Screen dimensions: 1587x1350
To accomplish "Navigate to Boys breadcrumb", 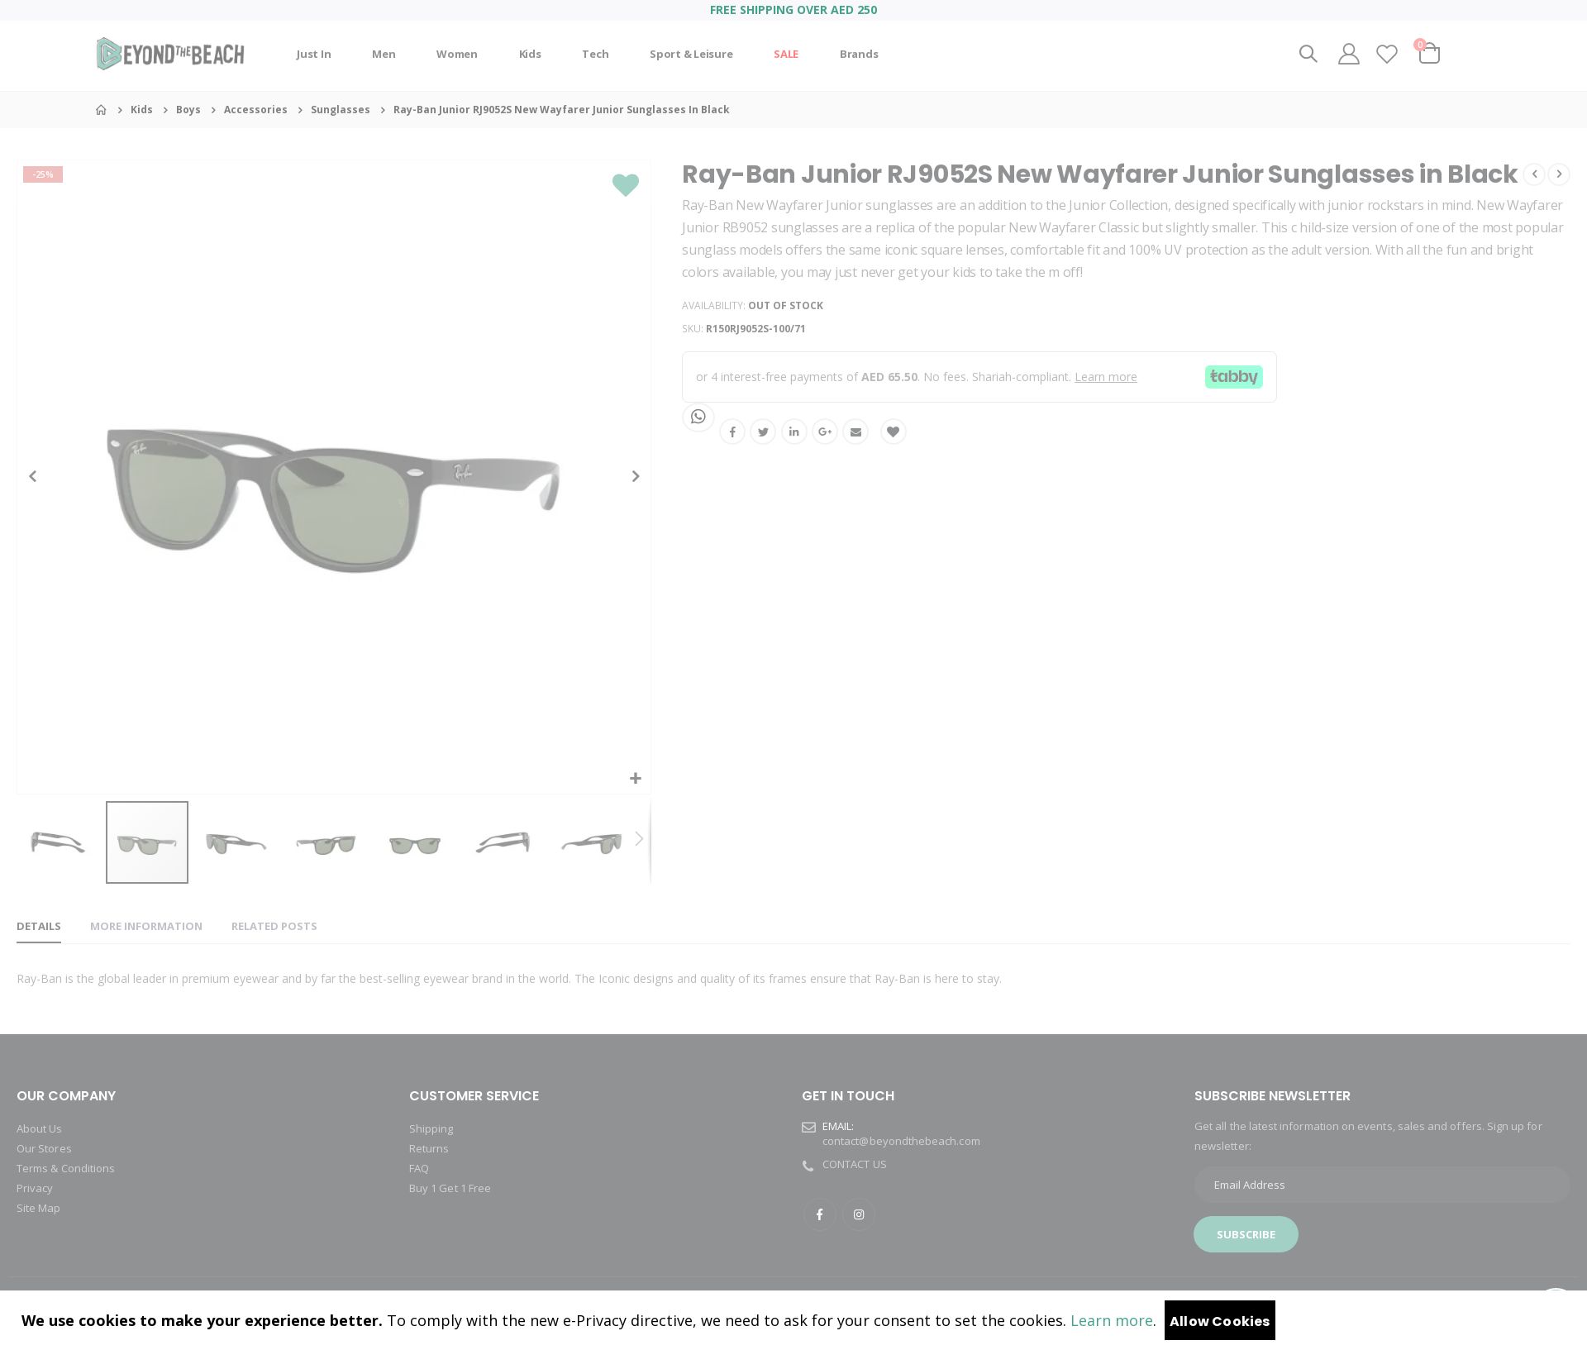I will click(x=188, y=109).
